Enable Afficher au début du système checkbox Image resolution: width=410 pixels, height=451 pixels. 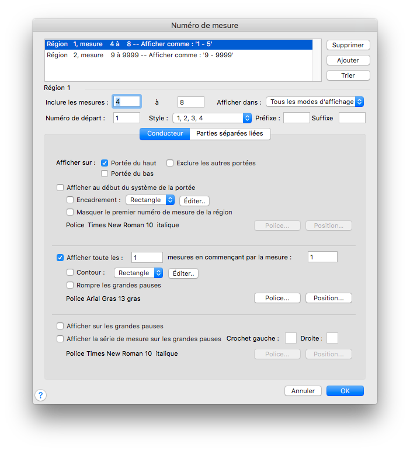point(60,188)
